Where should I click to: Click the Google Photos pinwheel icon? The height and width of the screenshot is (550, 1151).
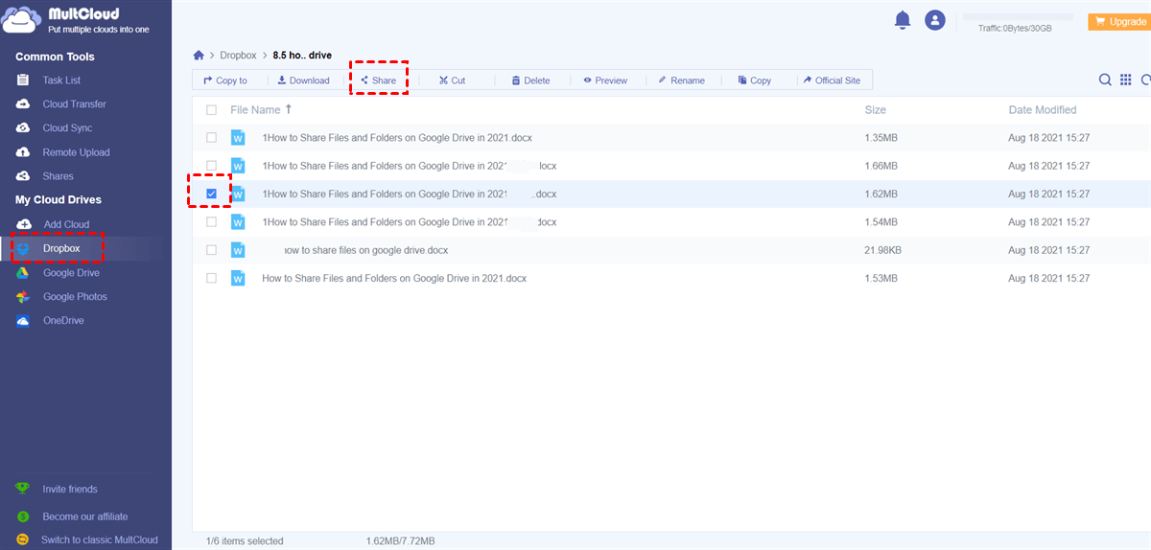(23, 297)
